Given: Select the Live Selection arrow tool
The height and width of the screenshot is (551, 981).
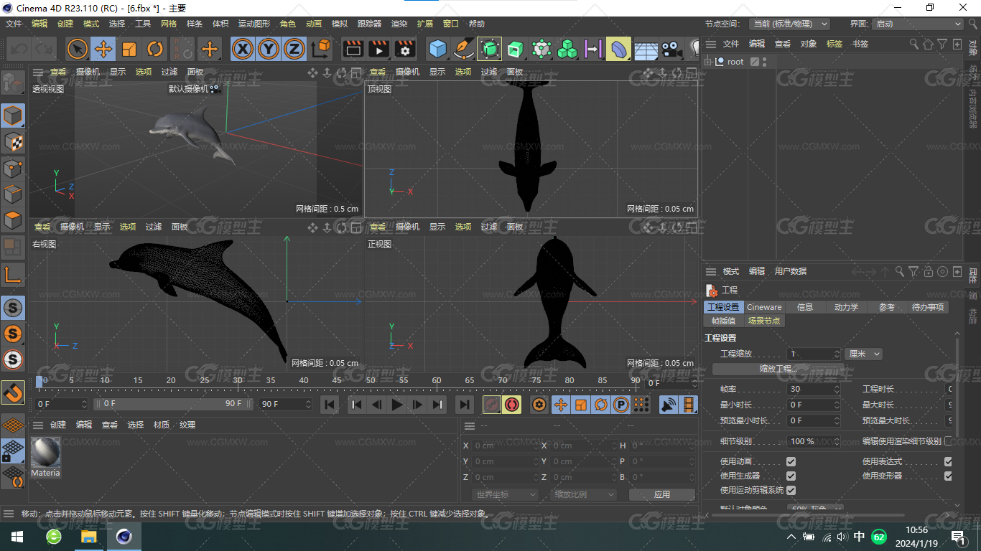Looking at the screenshot, I should coord(78,49).
